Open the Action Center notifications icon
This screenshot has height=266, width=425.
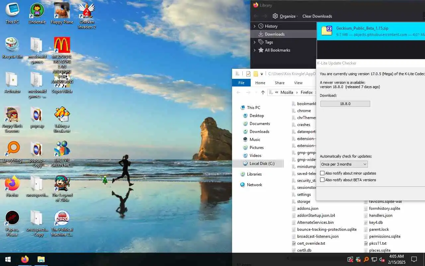point(414,259)
